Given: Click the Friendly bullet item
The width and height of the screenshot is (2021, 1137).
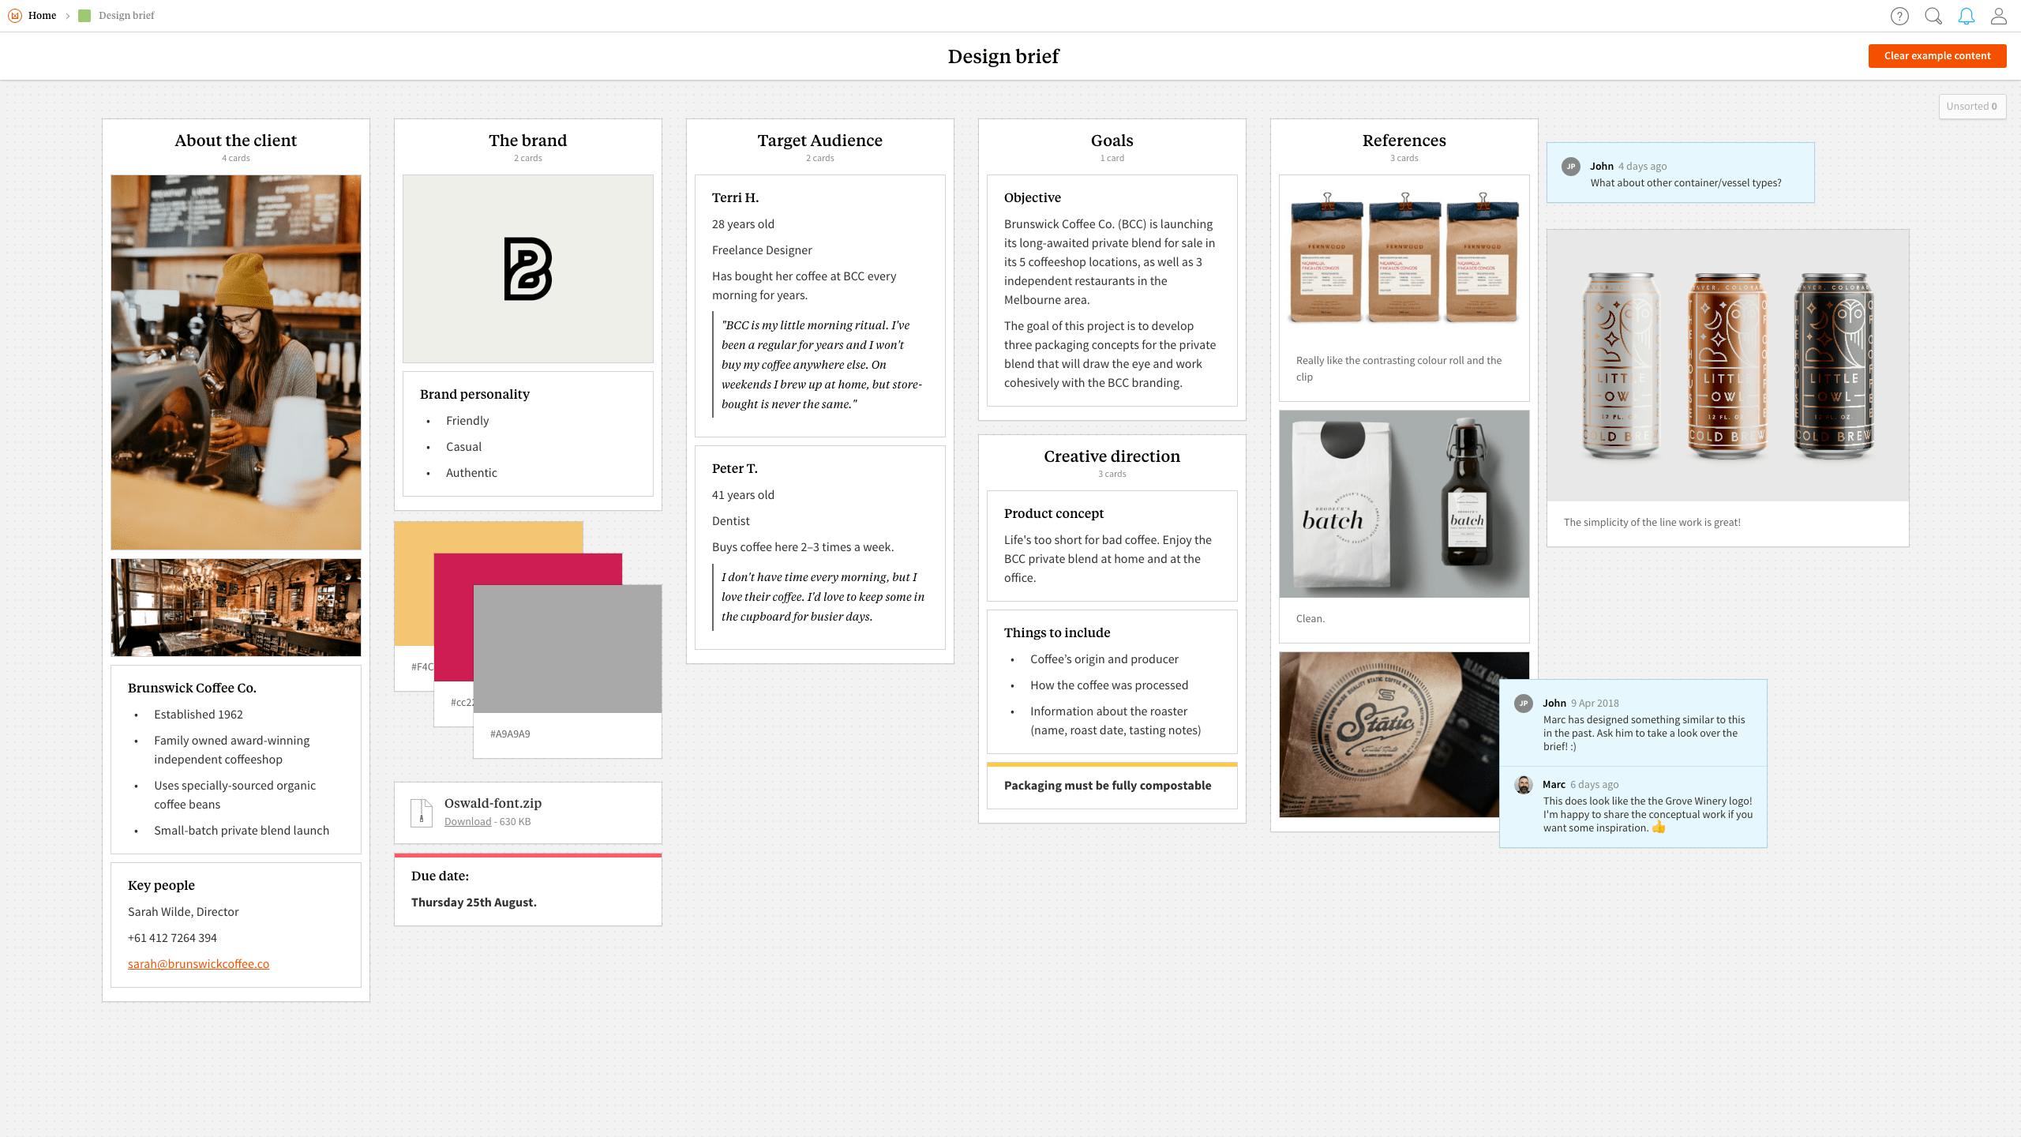Looking at the screenshot, I should pyautogui.click(x=467, y=420).
